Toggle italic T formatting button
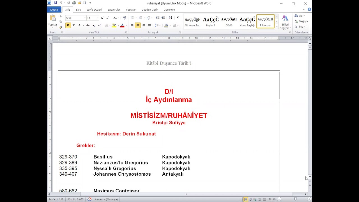This screenshot has height=202, width=359. point(73,25)
